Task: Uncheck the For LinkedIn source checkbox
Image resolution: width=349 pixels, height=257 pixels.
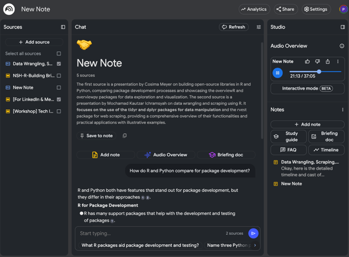Action: 59,99
